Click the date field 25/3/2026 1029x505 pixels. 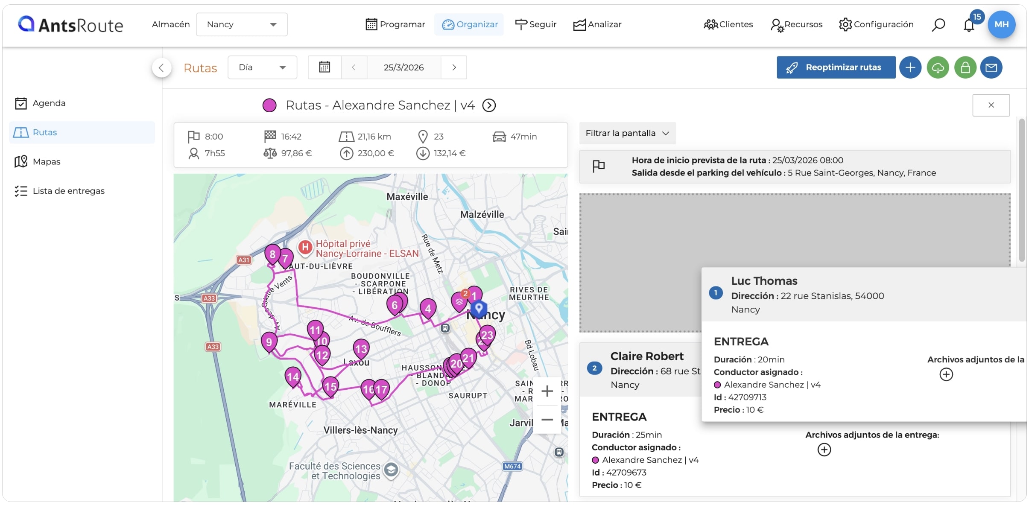(403, 67)
